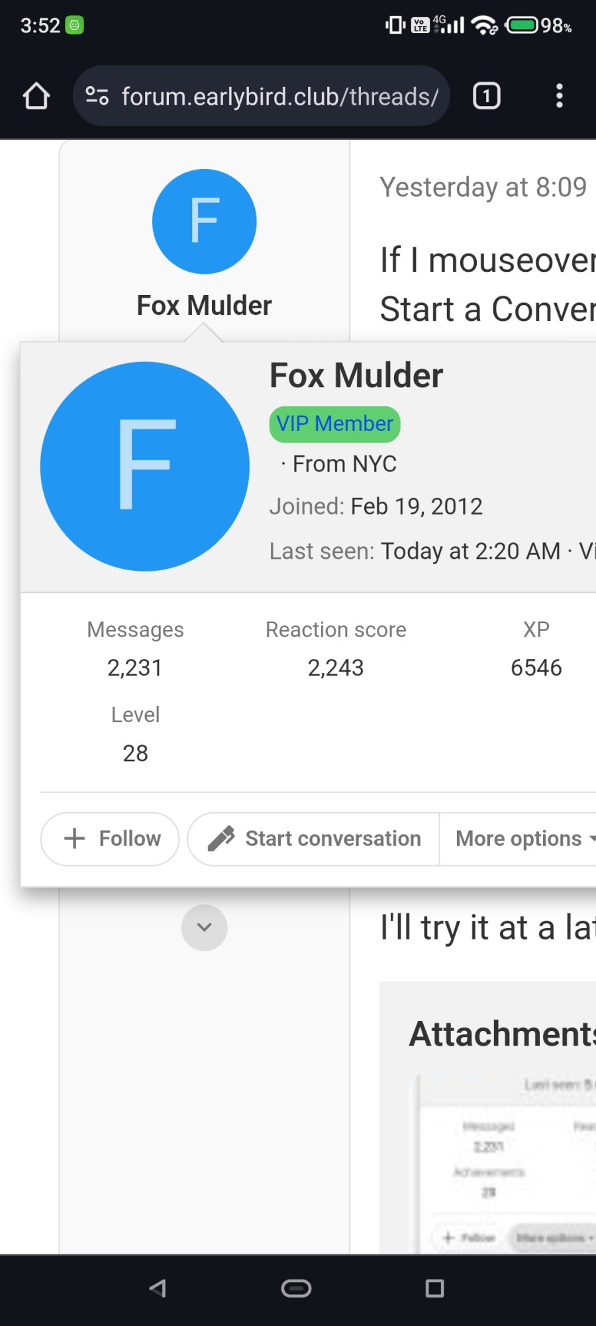Click the Reaction score value 2,243
Viewport: 596px width, 1326px height.
336,668
